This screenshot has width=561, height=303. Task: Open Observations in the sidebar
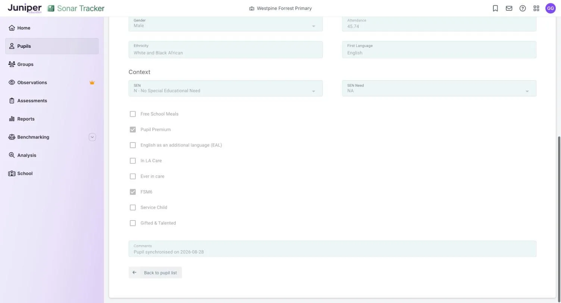52,82
